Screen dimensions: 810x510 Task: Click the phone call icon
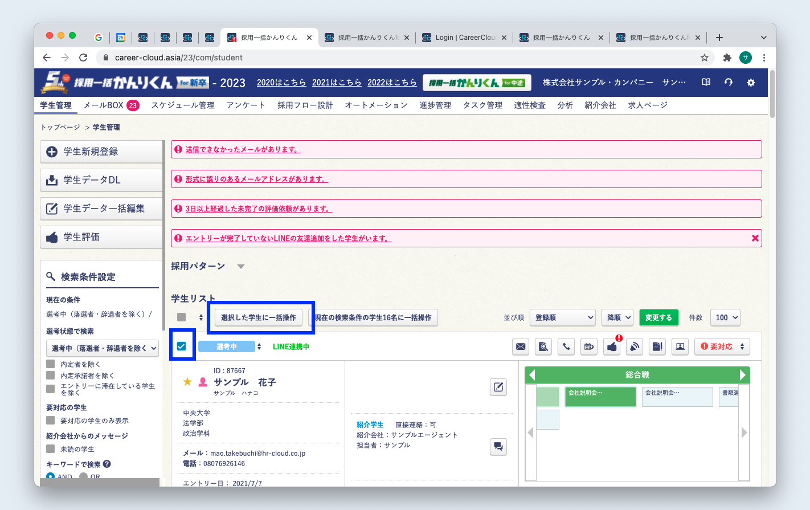(566, 346)
